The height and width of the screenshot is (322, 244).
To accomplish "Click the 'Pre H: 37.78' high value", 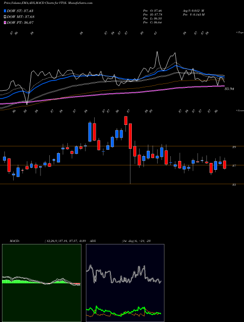I will (x=153, y=14).
